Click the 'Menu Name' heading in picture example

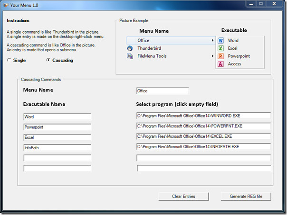[x=154, y=31]
